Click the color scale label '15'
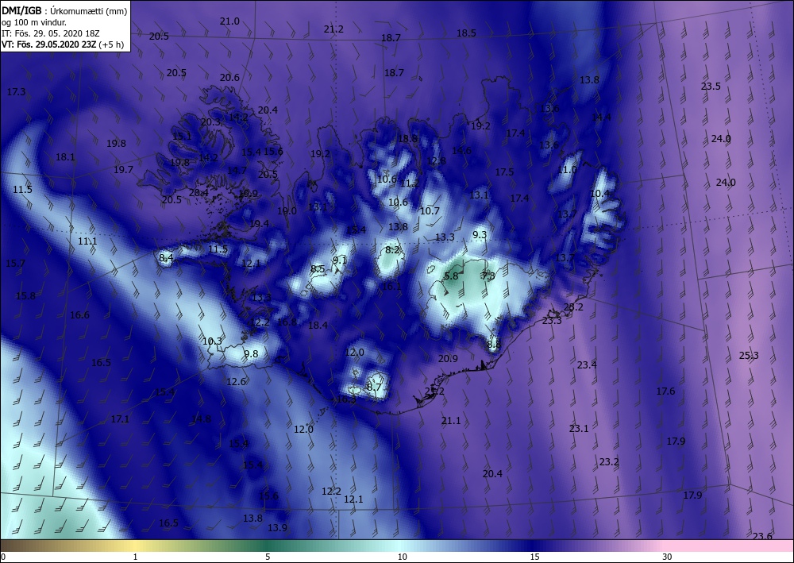 click(x=534, y=557)
